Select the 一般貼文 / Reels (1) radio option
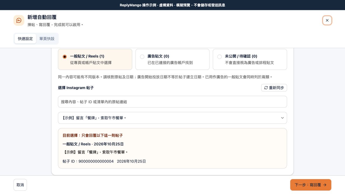 click(65, 57)
